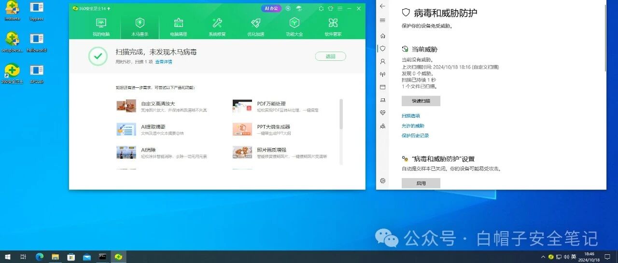618x263 pixels.
Task: Open Task View on taskbar
Action: pyautogui.click(x=23, y=257)
